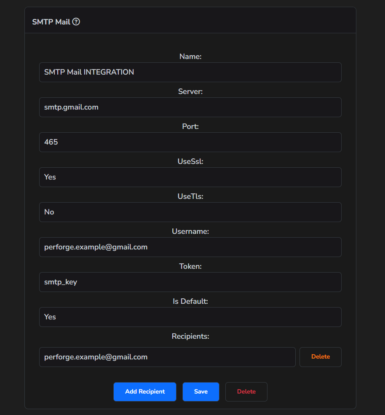Open the SMTP Mail help tooltip icon

click(x=76, y=21)
